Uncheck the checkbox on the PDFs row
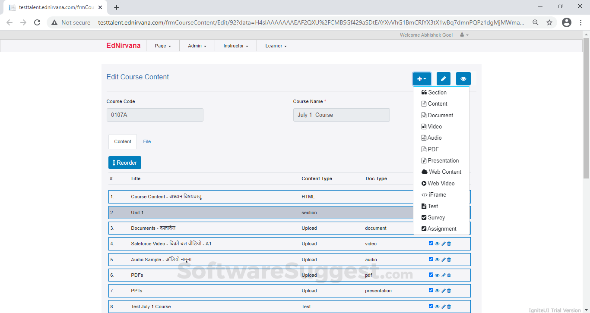 point(431,275)
